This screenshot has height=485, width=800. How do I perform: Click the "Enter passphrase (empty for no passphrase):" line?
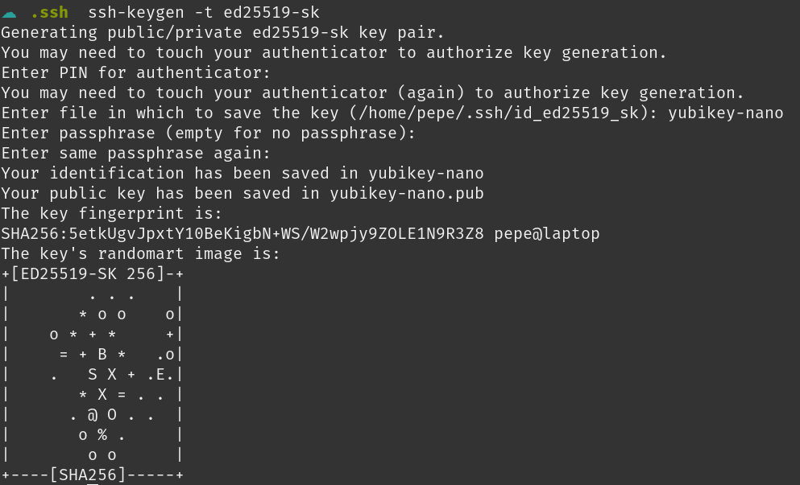(208, 133)
